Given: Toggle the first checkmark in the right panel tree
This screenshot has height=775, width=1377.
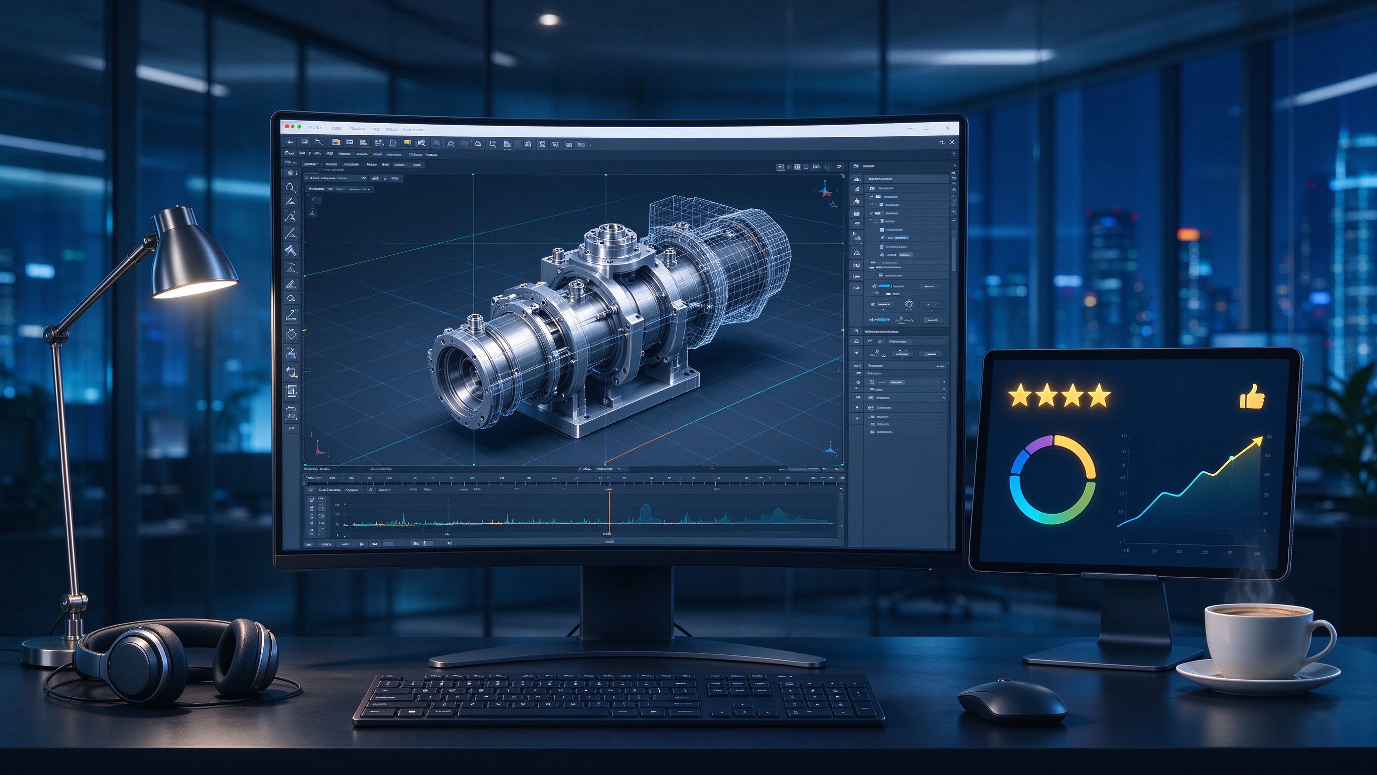Looking at the screenshot, I should [871, 197].
